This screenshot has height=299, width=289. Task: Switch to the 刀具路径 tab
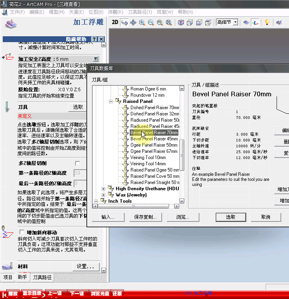pos(42,278)
